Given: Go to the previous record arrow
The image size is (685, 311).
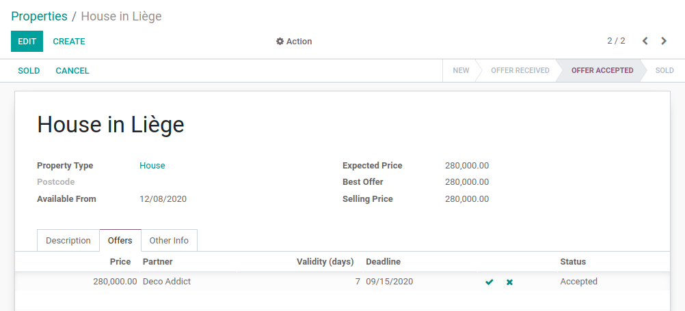Looking at the screenshot, I should click(645, 41).
